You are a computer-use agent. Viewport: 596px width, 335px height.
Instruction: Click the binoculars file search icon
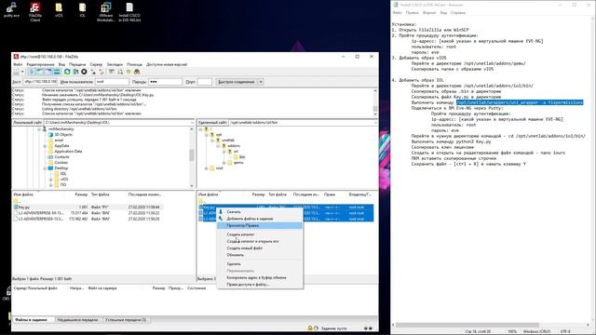pyautogui.click(x=137, y=72)
